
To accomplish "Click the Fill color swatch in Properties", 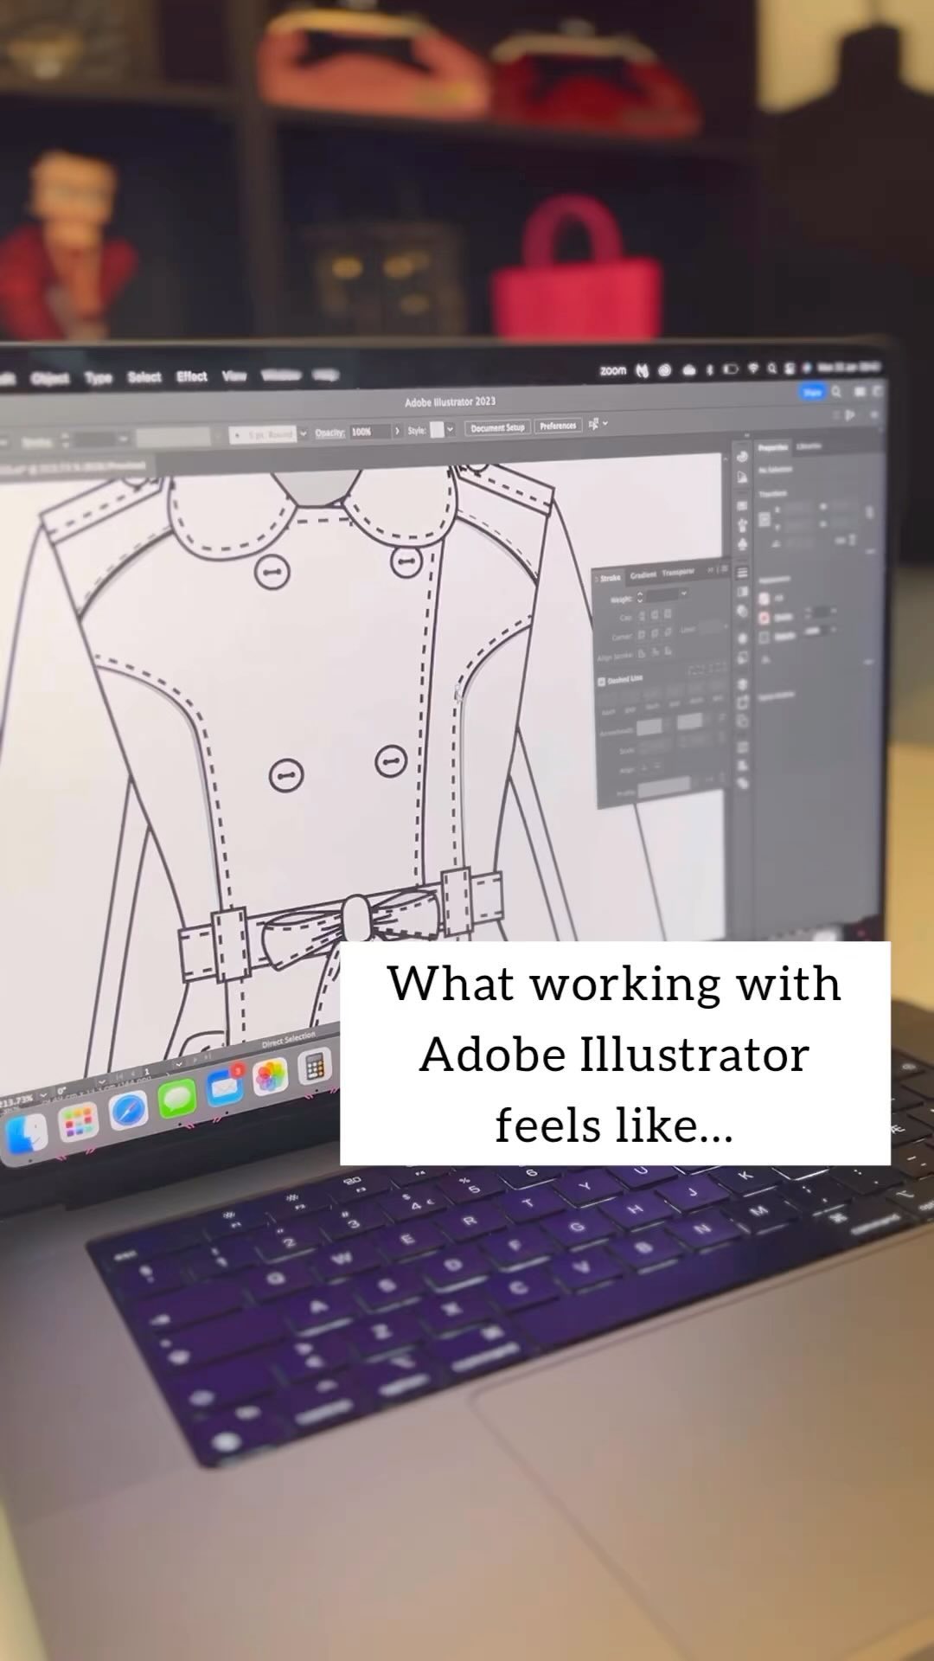I will pos(764,599).
